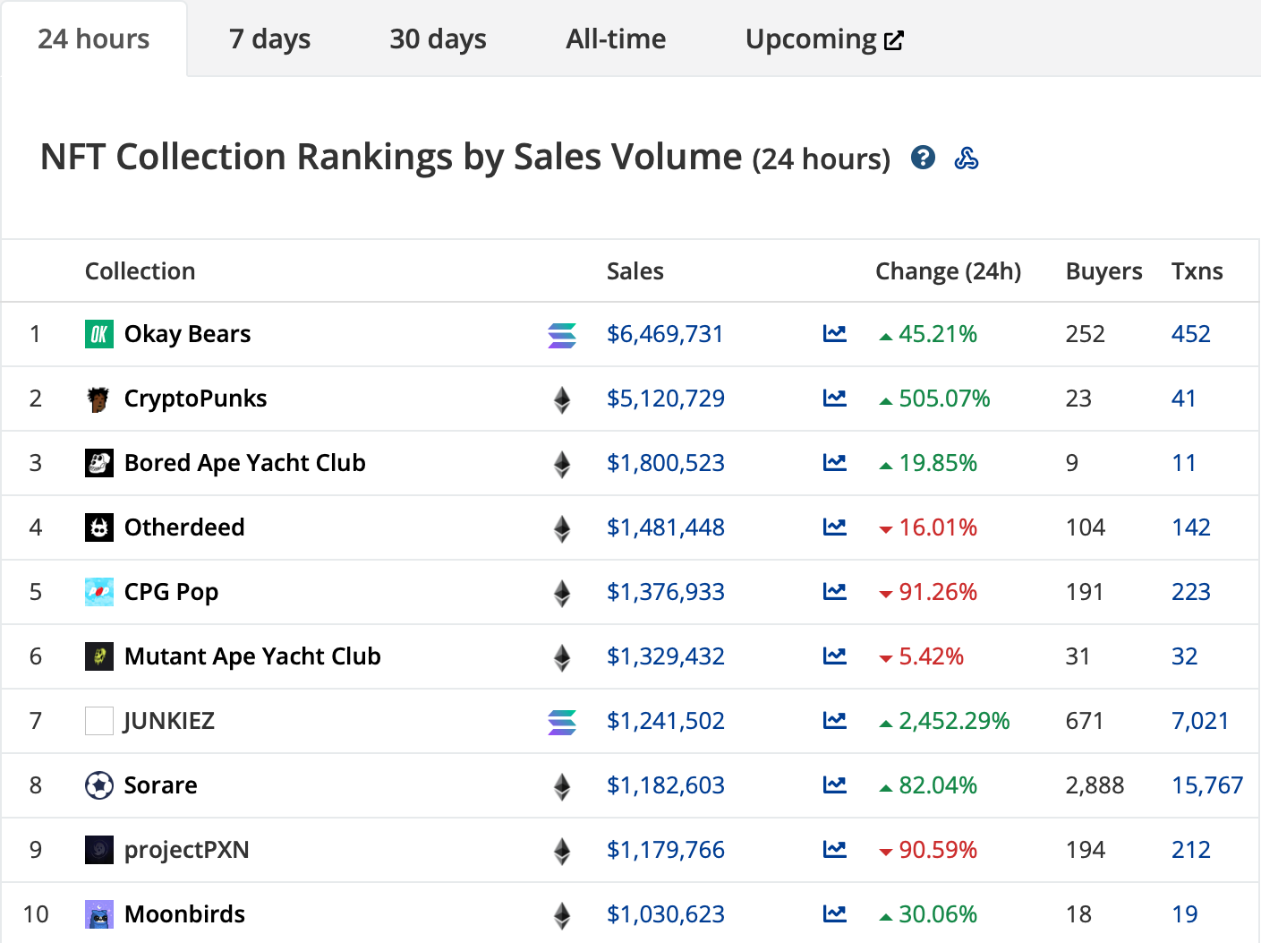This screenshot has width=1261, height=943.
Task: Click the $1,800,523 sales figure
Action: click(x=666, y=463)
